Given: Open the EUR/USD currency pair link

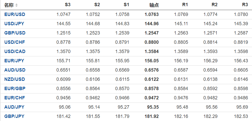Looking at the screenshot, I should (15, 14).
